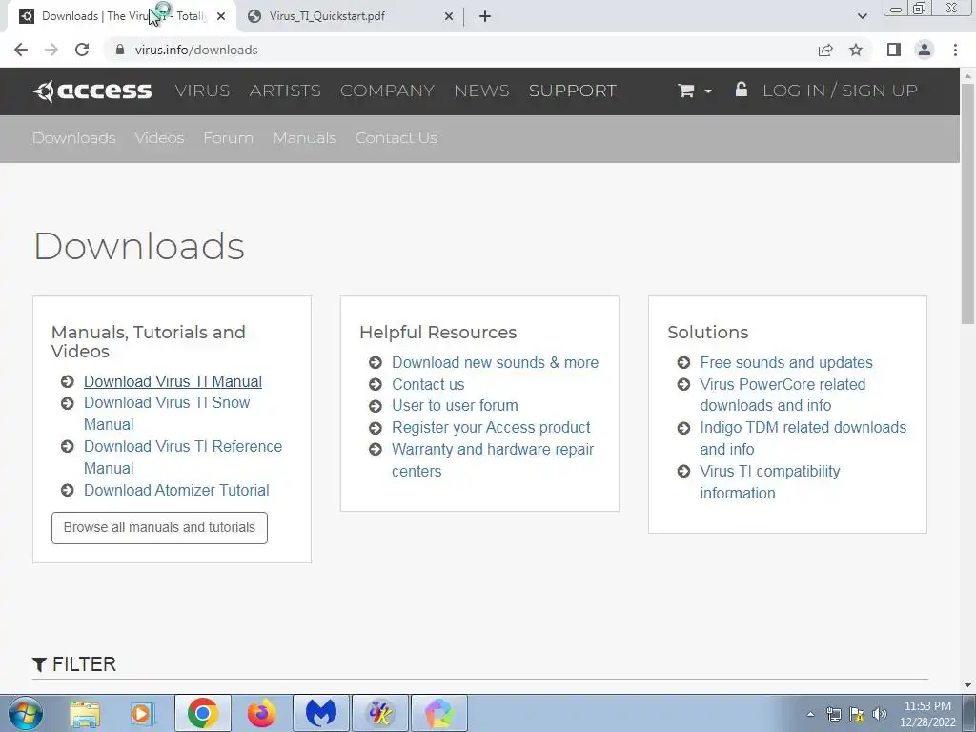
Task: Select Contact Us in the support submenu
Action: pos(396,137)
